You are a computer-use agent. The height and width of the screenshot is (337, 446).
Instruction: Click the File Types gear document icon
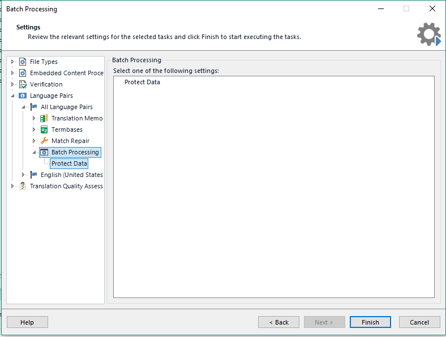[x=23, y=62]
